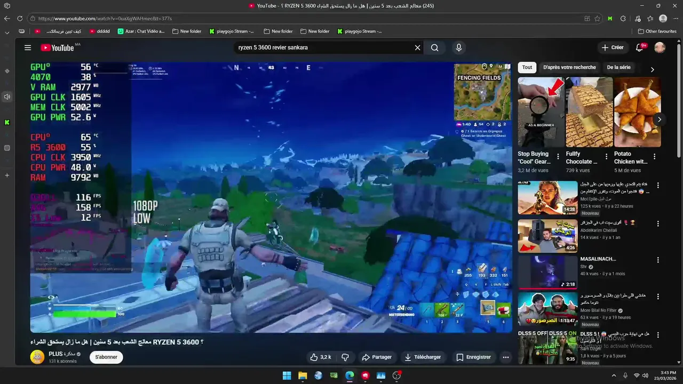Select the Tout filter chip

coord(527,67)
